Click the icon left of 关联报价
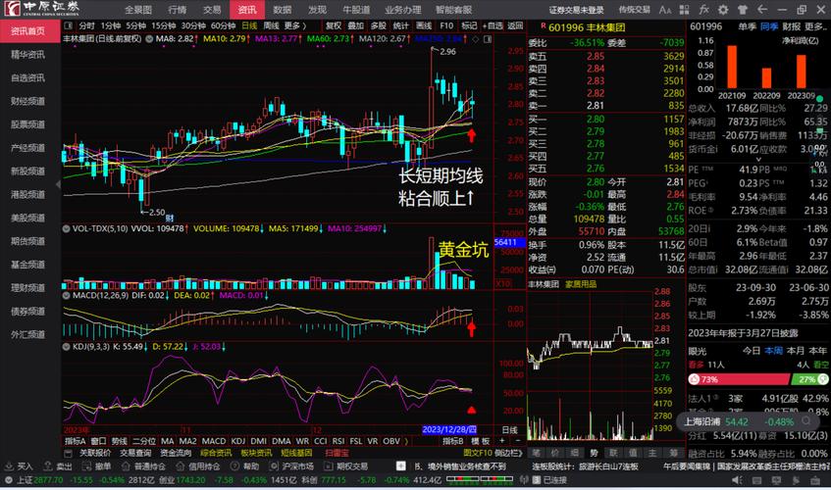The width and height of the screenshot is (831, 490). click(68, 453)
